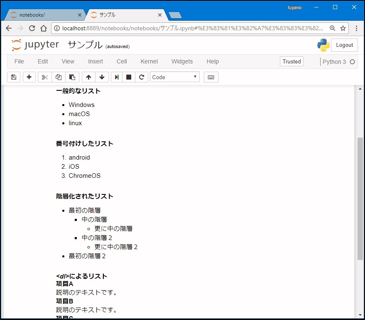Click the save notebook floppy icon
Viewport: 365px width, 320px height.
(x=14, y=77)
